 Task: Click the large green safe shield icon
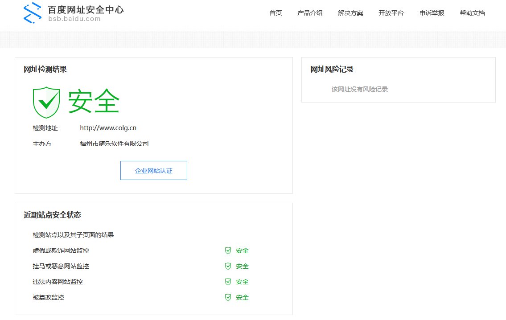tap(46, 102)
